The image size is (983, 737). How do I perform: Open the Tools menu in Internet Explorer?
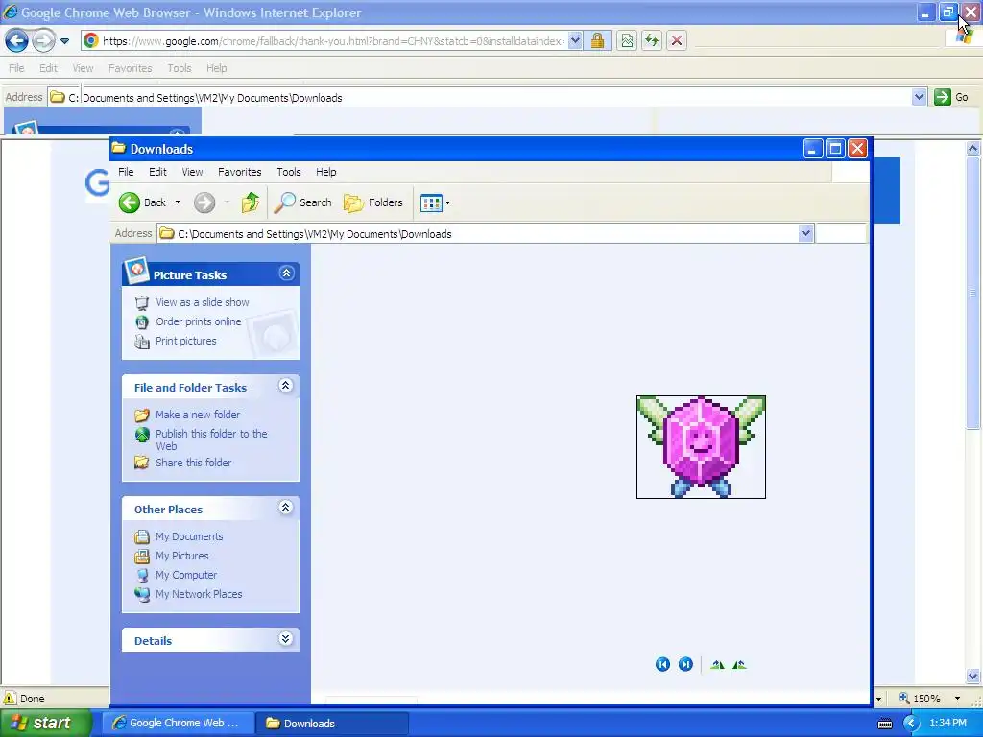point(180,68)
